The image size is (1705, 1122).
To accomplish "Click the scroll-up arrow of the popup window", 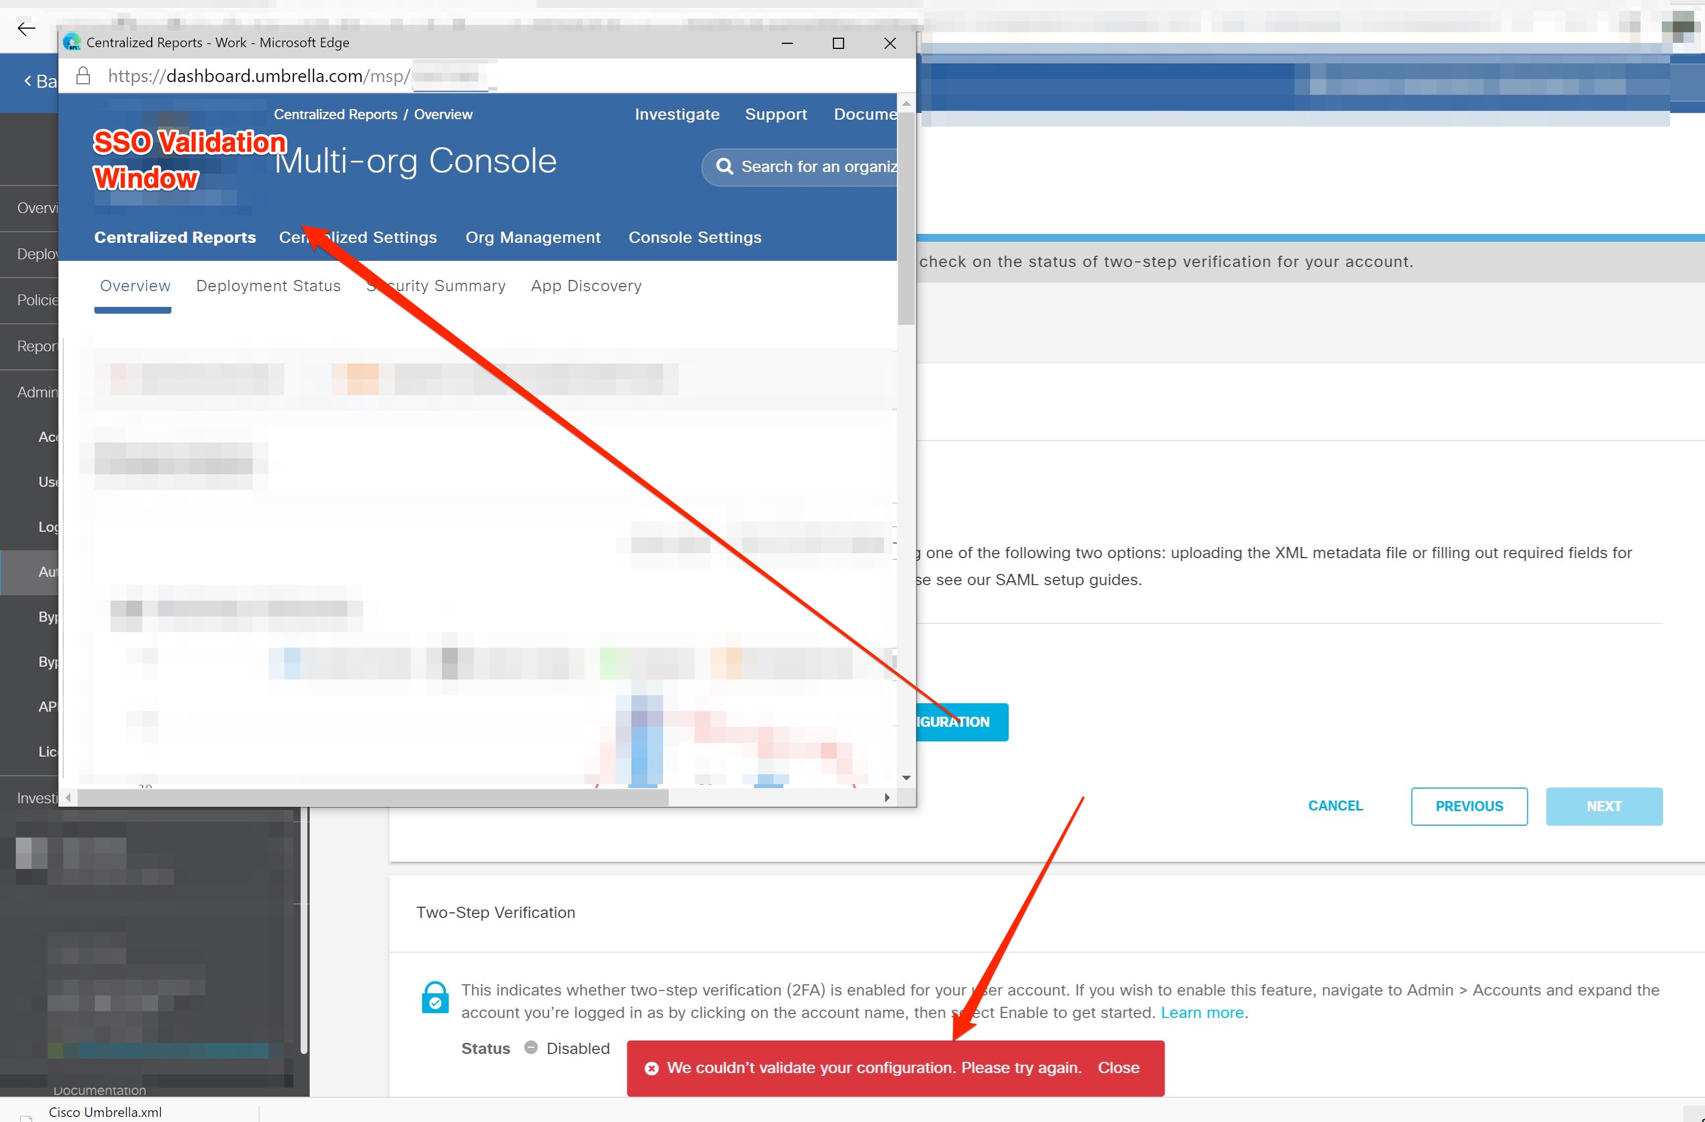I will coord(906,104).
